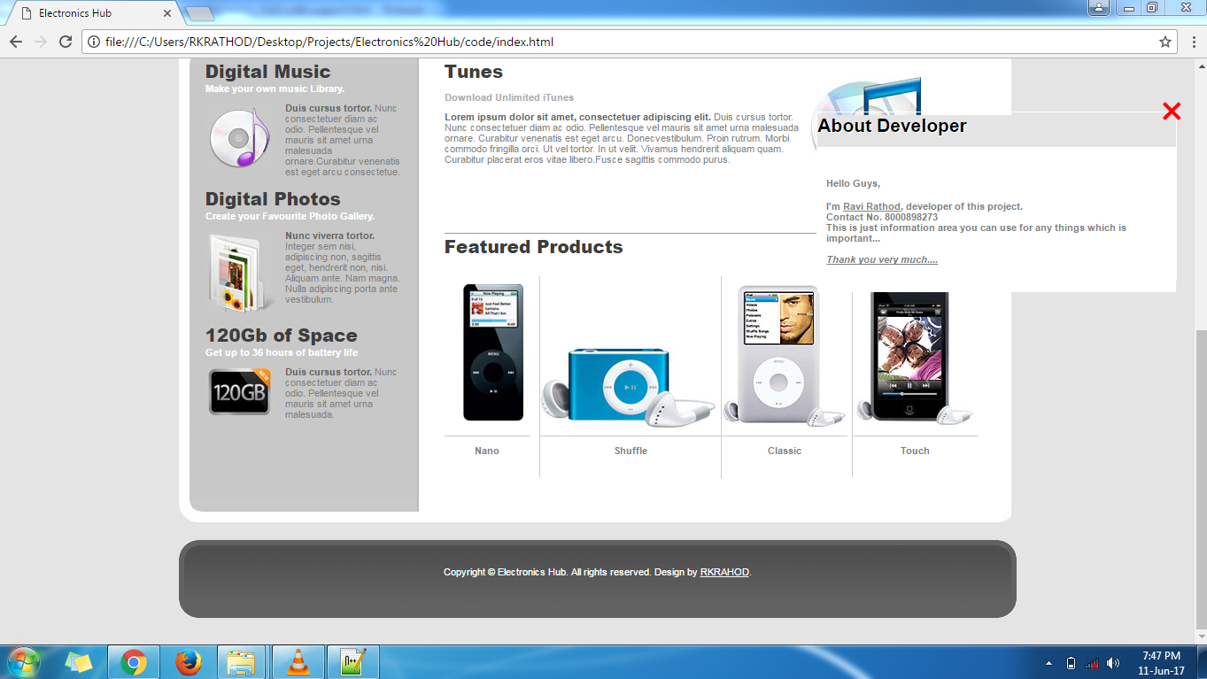Open the Ravi Rathod link

pos(871,206)
